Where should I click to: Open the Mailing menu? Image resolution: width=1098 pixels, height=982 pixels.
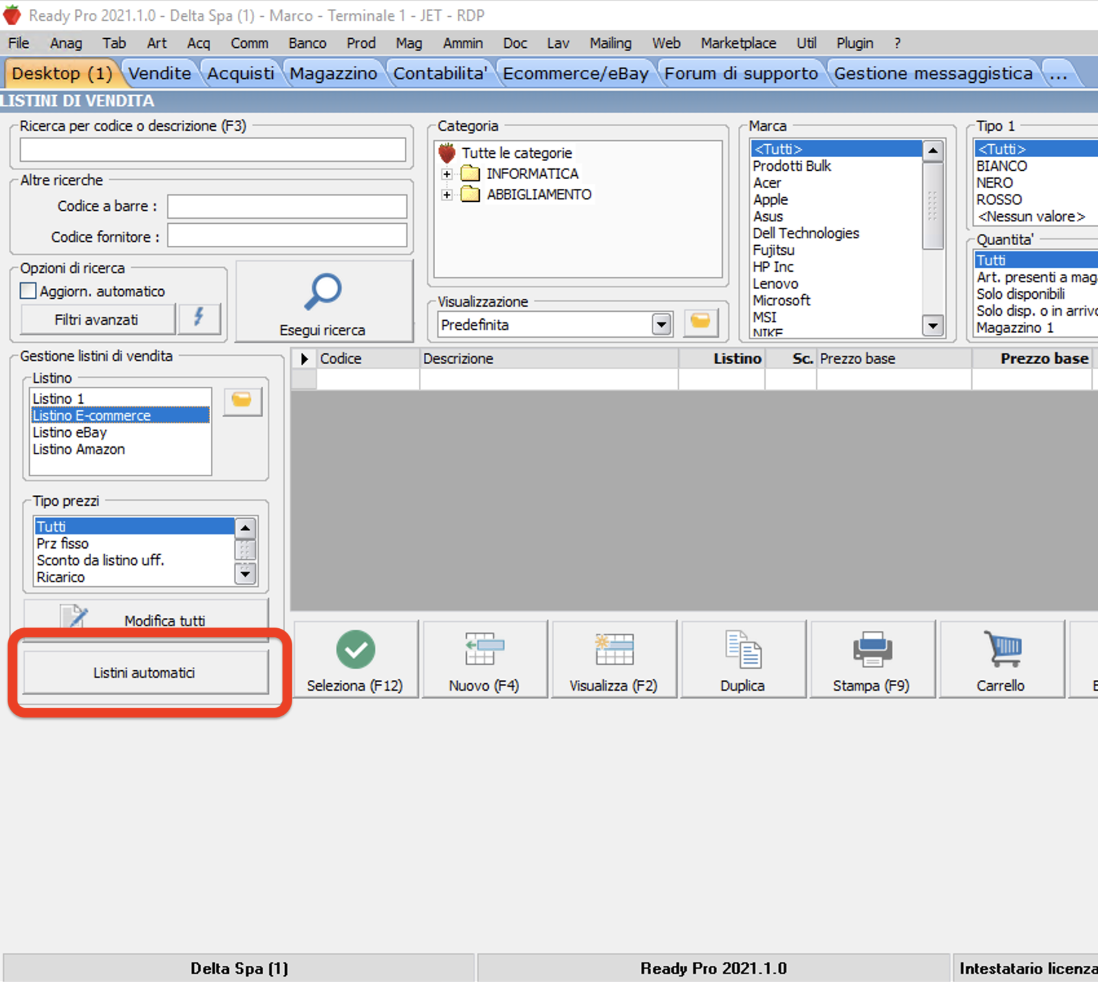[x=610, y=43]
